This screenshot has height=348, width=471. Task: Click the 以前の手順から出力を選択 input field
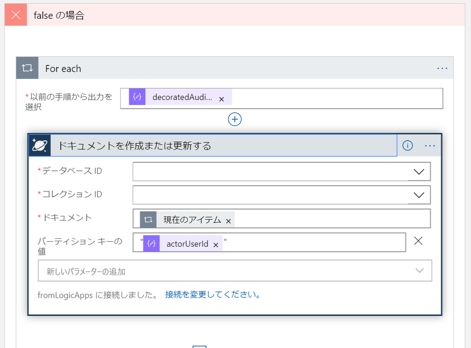point(281,98)
